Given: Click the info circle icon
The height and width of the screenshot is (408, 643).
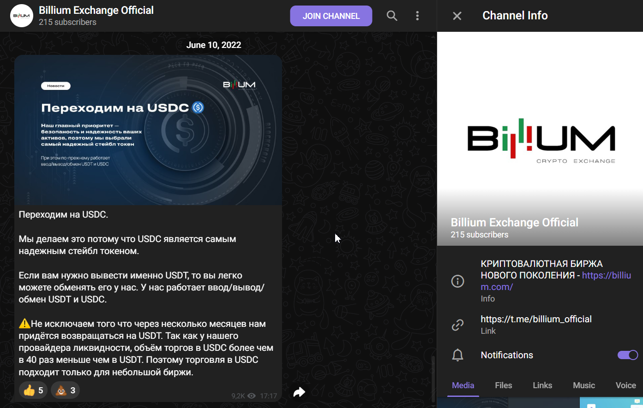Looking at the screenshot, I should (457, 281).
